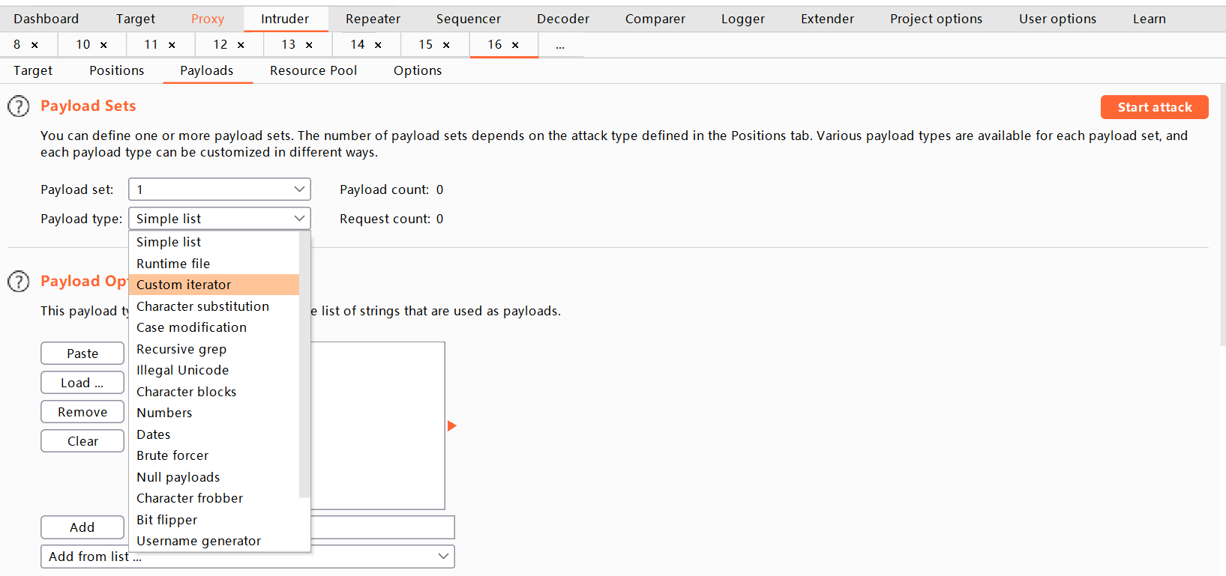The image size is (1226, 576).
Task: Switch to the Repeater tab
Action: (x=373, y=19)
